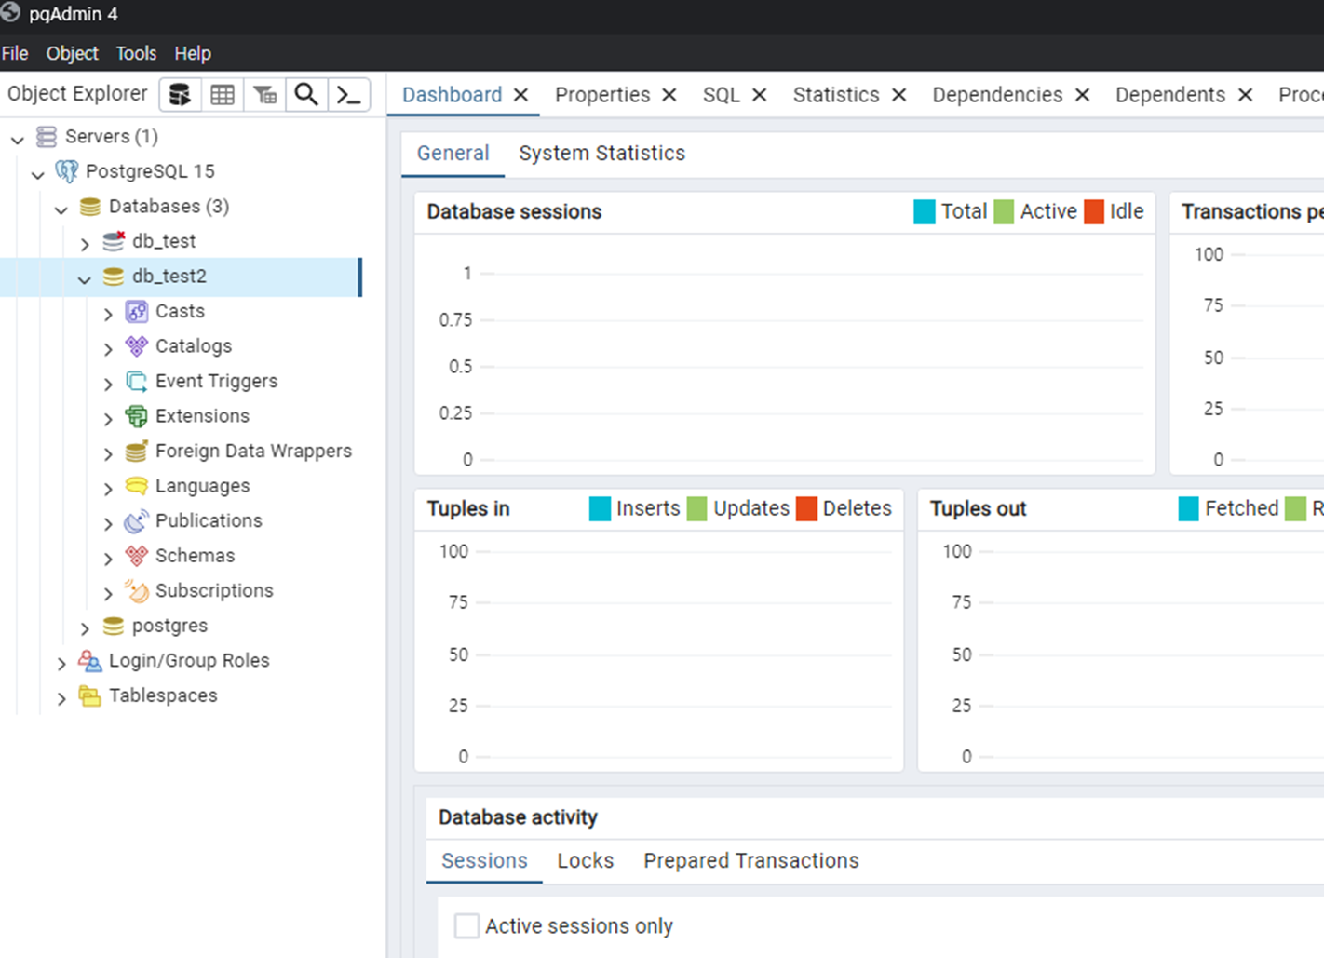The height and width of the screenshot is (958, 1324).
Task: Close the Statistics tab
Action: [899, 95]
